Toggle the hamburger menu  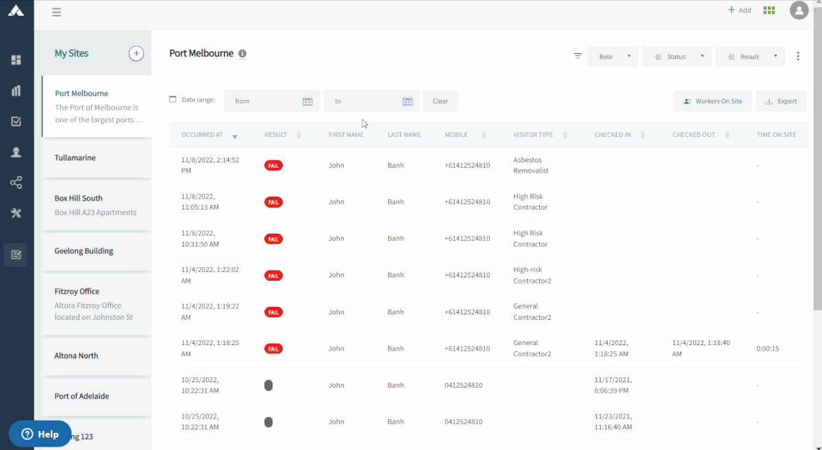point(56,12)
